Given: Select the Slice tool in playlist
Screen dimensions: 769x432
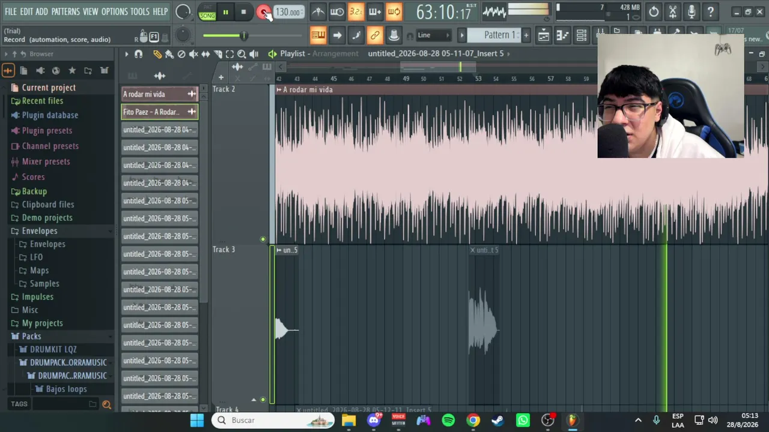Looking at the screenshot, I should coord(217,54).
